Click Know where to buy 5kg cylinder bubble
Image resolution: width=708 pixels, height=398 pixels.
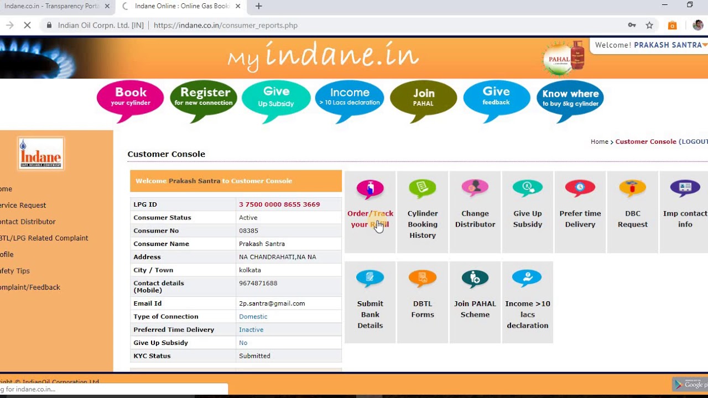pos(570,100)
